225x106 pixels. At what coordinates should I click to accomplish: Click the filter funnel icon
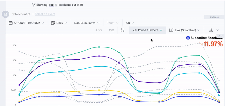click(33, 5)
